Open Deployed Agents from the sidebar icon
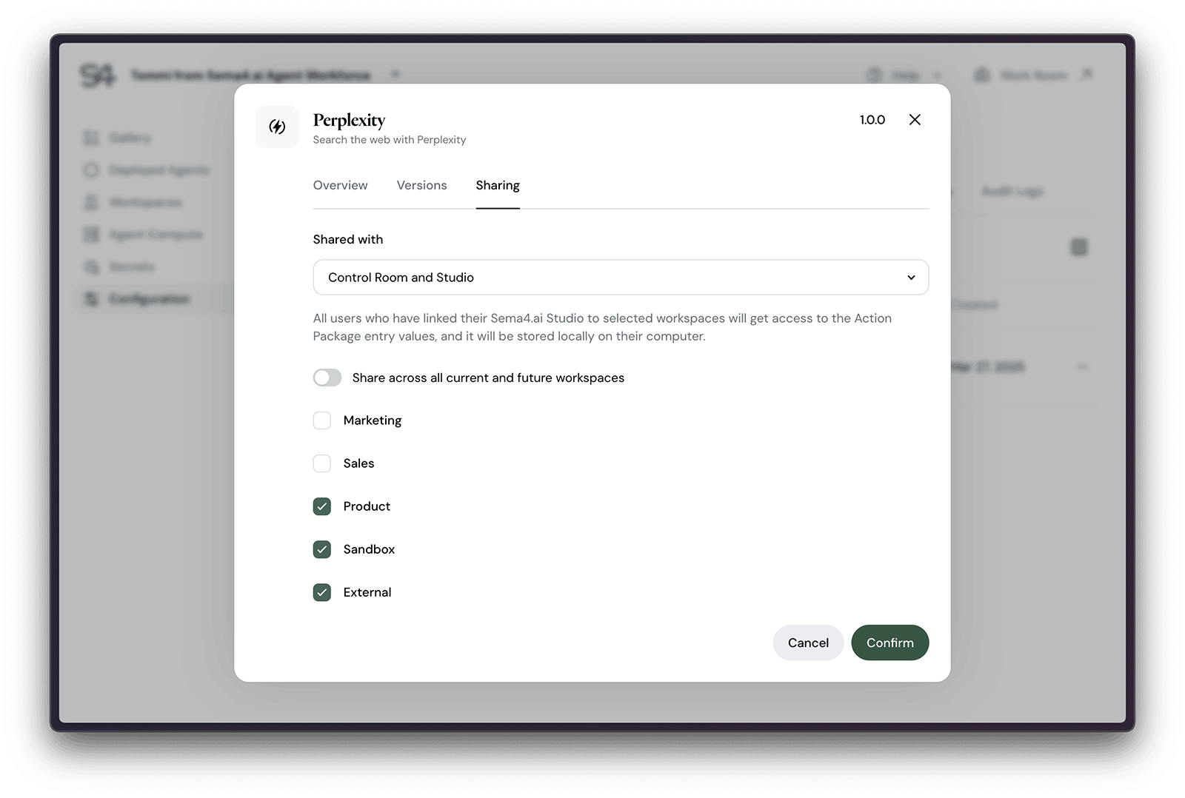Image resolution: width=1185 pixels, height=798 pixels. (x=92, y=170)
